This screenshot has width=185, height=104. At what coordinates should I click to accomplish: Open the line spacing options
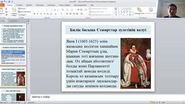[x=86, y=10]
